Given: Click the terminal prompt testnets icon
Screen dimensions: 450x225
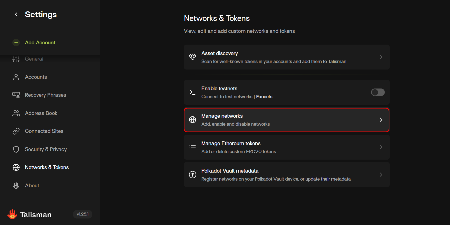Looking at the screenshot, I should pos(192,92).
